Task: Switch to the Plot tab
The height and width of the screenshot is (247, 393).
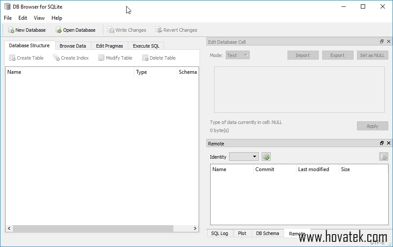Action: click(242, 233)
